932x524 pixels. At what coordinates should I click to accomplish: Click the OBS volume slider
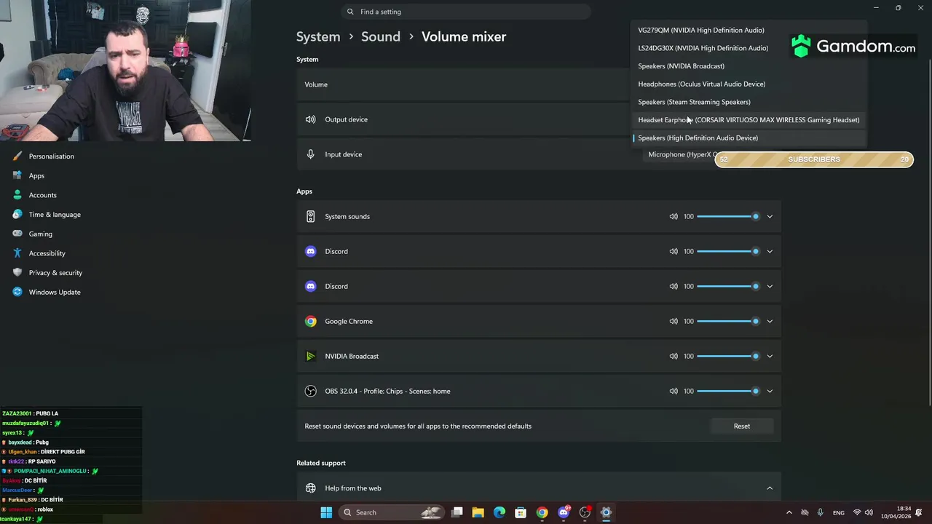pyautogui.click(x=728, y=391)
